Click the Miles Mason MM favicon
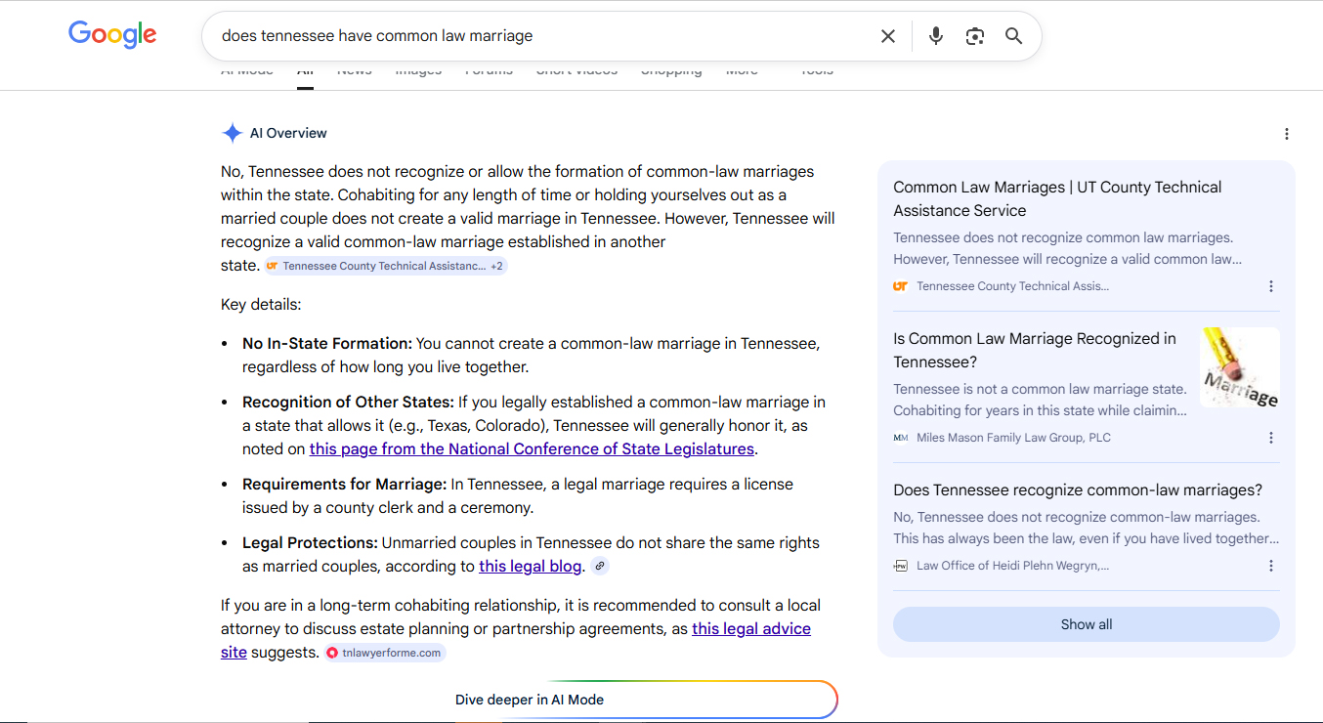Screen dimensions: 1323x723 click(x=900, y=438)
